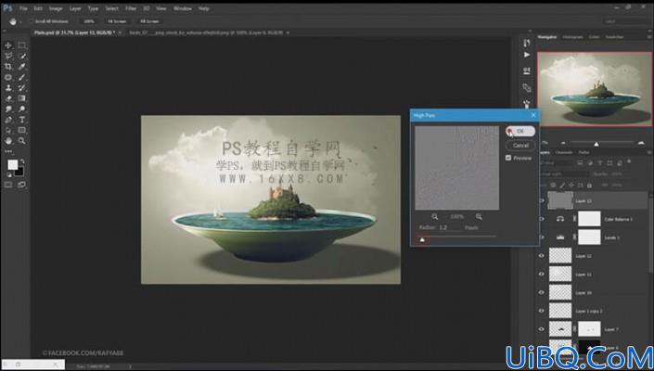This screenshot has height=371, width=654.
Task: Open the File menu
Action: (23, 8)
